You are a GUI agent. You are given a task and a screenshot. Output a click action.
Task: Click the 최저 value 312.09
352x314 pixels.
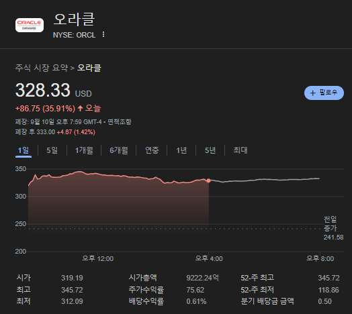pyautogui.click(x=72, y=301)
